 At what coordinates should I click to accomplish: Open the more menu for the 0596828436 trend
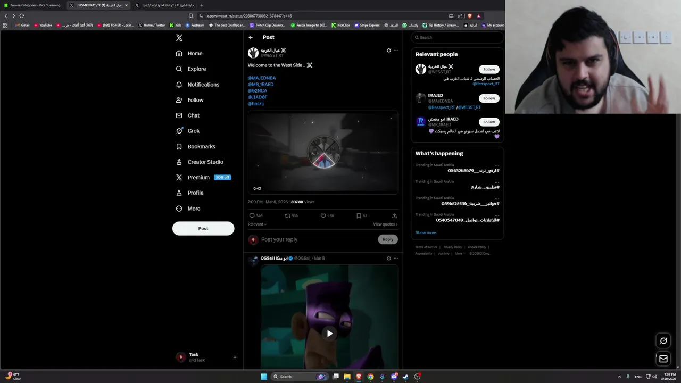pos(497,198)
